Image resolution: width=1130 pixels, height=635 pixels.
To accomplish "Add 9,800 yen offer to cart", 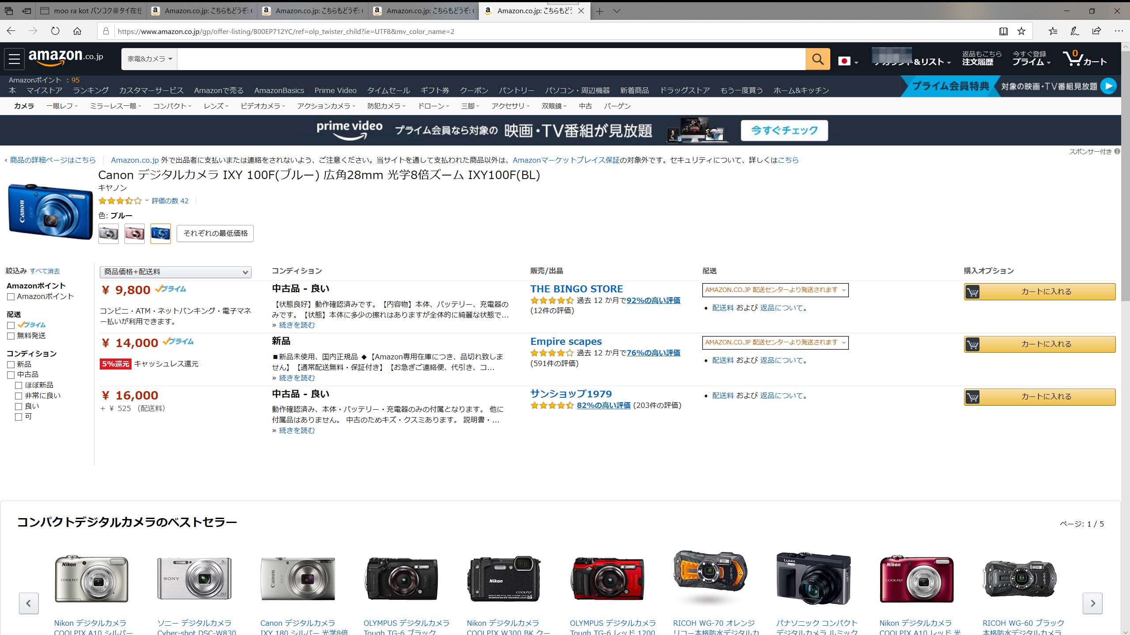I will 1040,291.
